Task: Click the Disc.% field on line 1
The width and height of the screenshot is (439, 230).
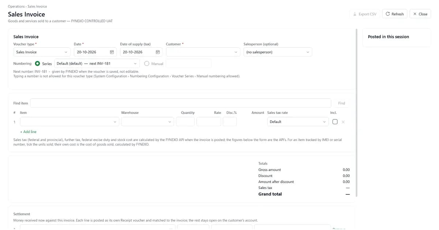Action: click(x=230, y=122)
